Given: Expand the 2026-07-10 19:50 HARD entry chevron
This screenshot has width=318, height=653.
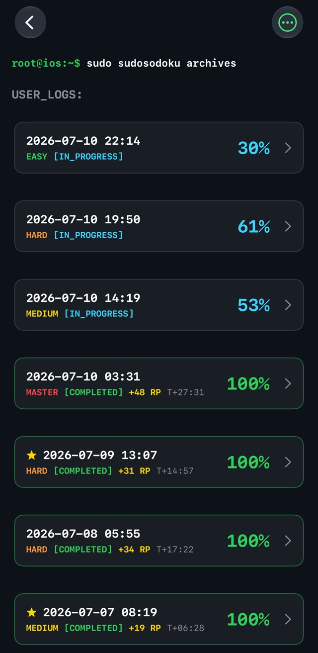Looking at the screenshot, I should (288, 226).
